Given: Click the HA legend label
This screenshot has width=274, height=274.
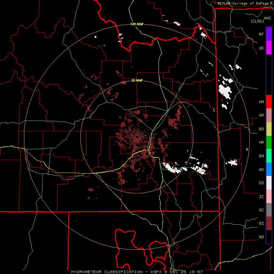Looking at the screenshot, I should coord(261,102).
